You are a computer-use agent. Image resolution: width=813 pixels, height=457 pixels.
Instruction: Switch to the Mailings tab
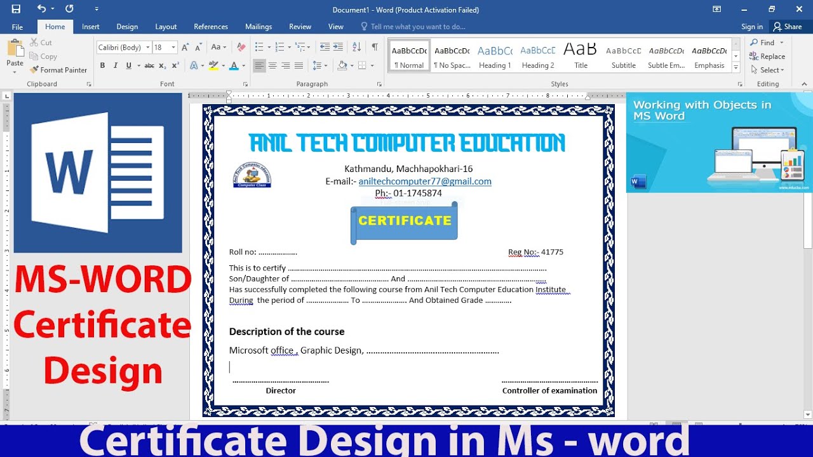(x=259, y=27)
